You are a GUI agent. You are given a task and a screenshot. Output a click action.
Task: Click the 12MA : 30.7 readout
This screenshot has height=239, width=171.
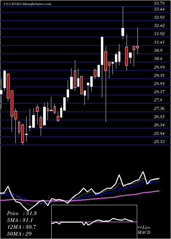[x=22, y=227]
